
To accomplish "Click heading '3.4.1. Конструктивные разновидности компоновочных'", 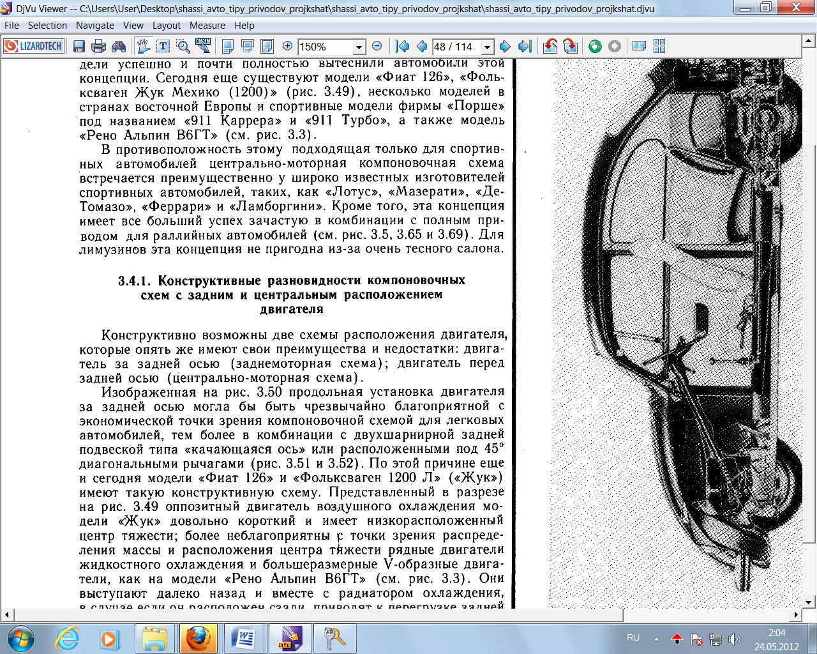I will [292, 280].
